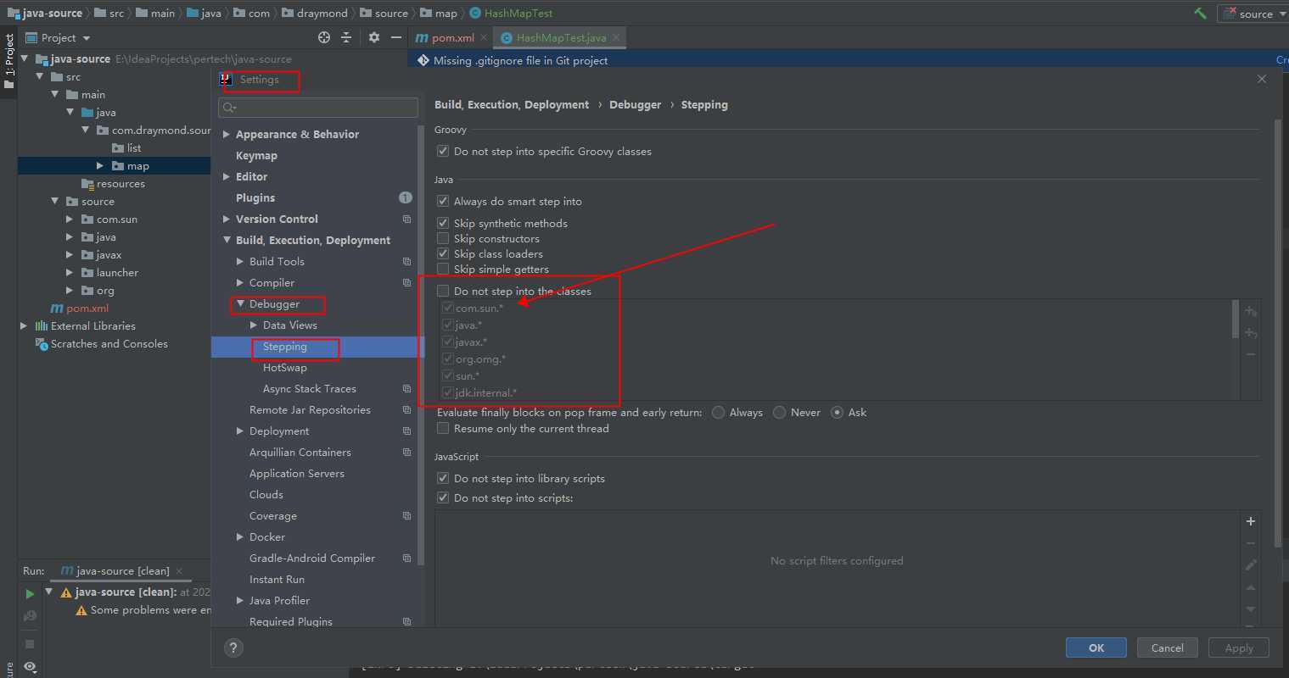
Task: Select the Always radio button
Action: click(719, 413)
